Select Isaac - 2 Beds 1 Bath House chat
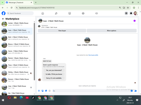 [17, 31]
